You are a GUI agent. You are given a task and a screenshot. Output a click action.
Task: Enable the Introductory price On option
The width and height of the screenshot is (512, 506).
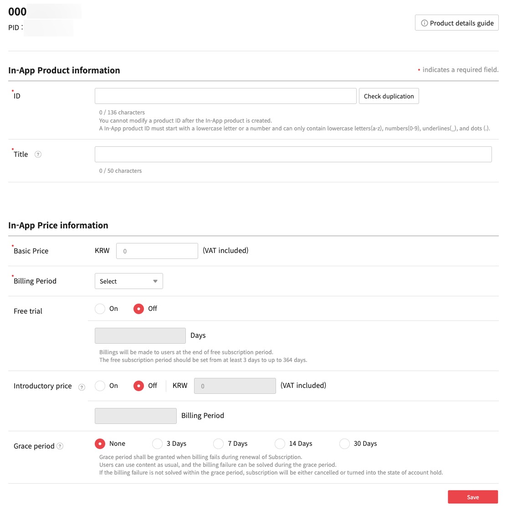pyautogui.click(x=100, y=386)
